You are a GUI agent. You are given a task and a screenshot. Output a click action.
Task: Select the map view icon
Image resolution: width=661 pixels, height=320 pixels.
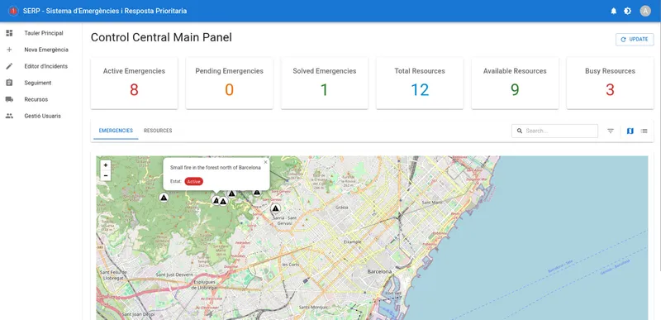point(630,131)
